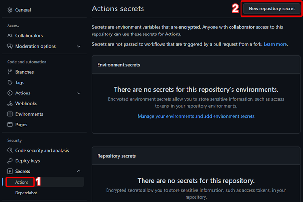This screenshot has width=303, height=202.
Task: Collapse the Secrets section chevron
Action: click(x=79, y=171)
